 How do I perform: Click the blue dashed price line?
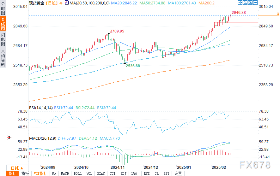143,15
